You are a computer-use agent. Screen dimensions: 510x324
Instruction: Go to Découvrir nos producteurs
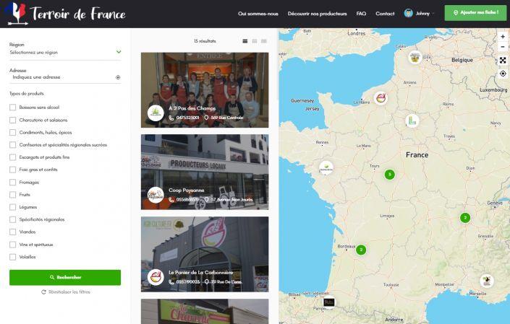(x=317, y=13)
